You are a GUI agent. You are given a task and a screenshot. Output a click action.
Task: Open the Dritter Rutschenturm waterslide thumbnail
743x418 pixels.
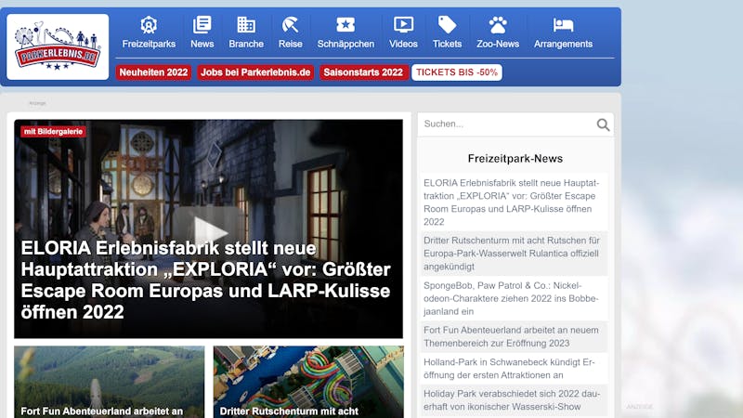308,382
